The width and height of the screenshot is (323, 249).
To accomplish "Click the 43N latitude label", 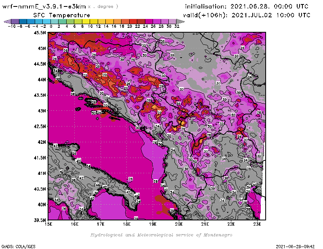I will (42, 111).
